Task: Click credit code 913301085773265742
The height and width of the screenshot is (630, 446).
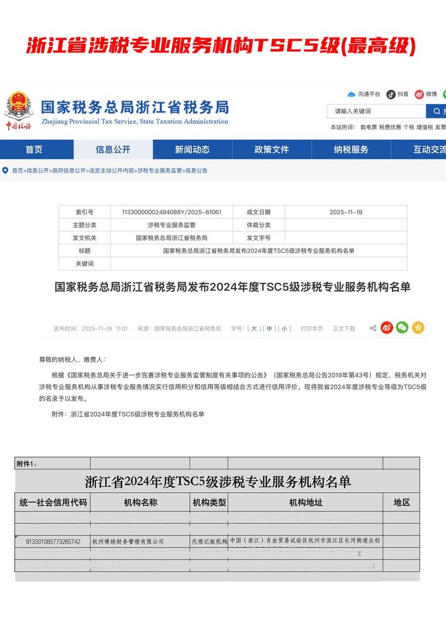Action: coord(53,541)
